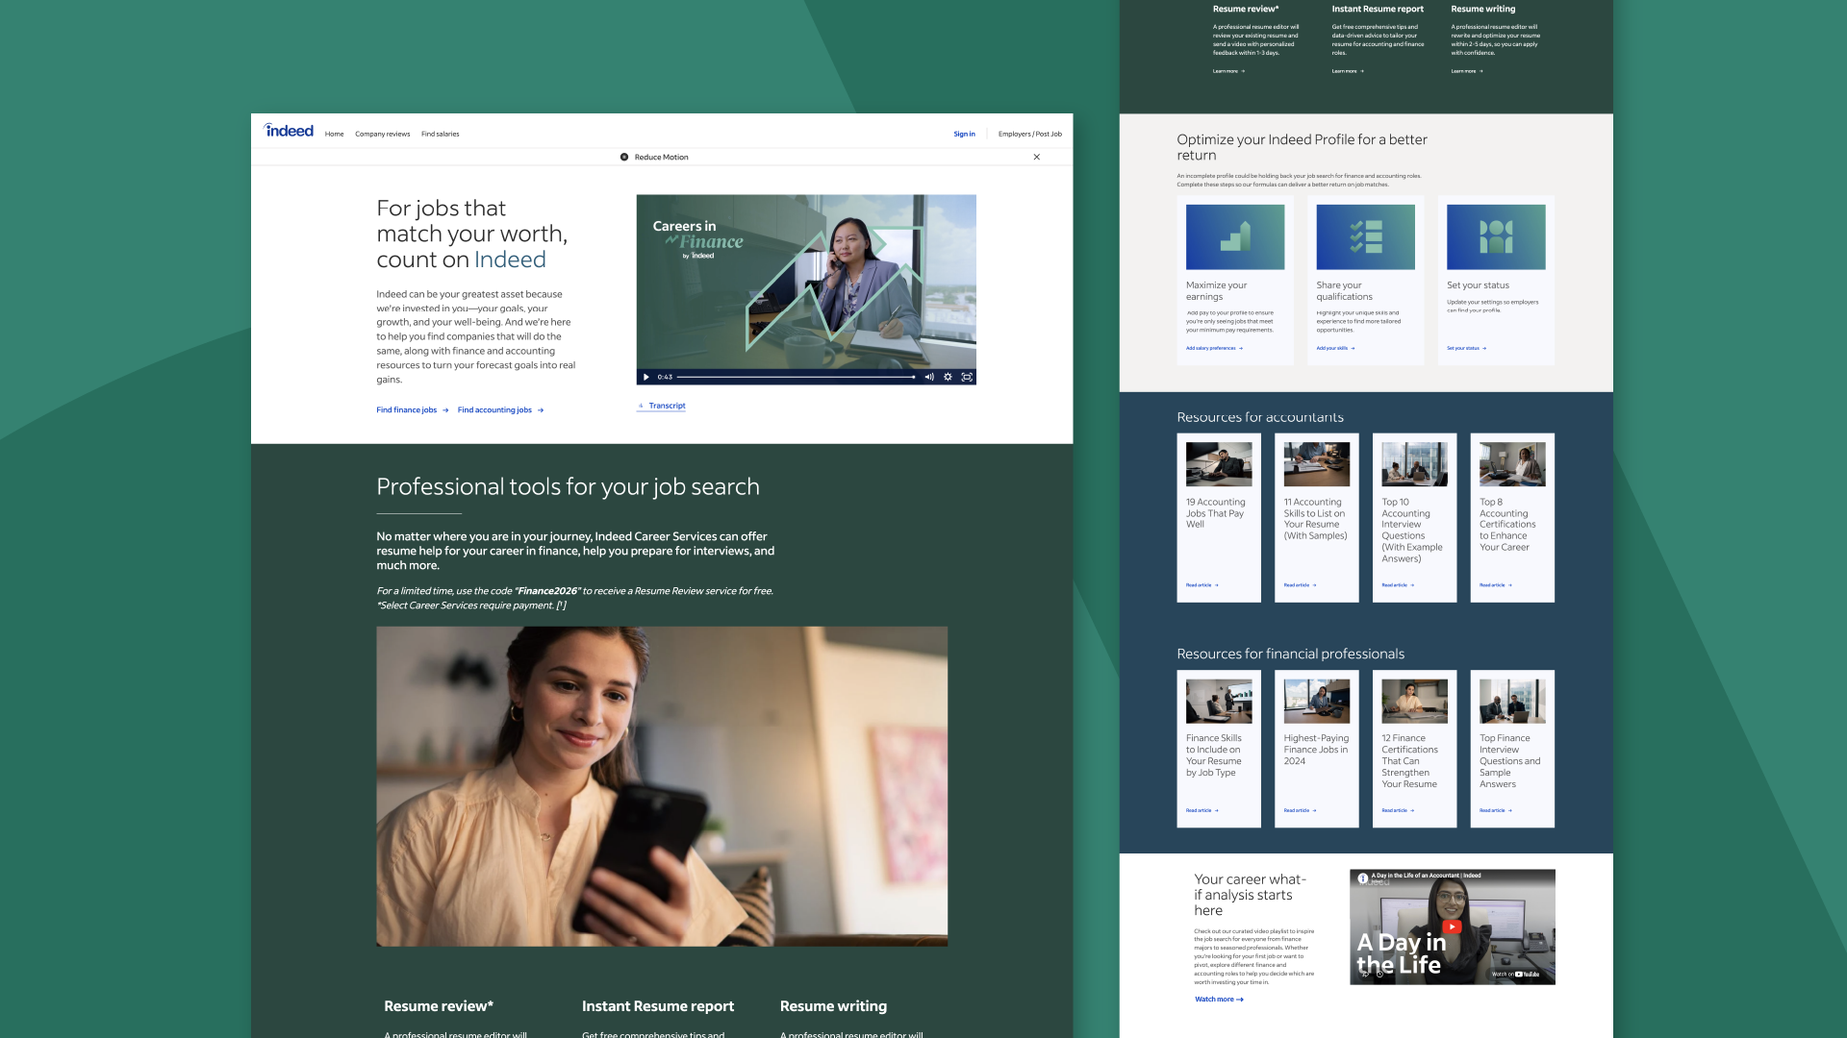1847x1038 pixels.
Task: Read article for Highest-Paying Finance Jobs in 2024
Action: click(x=1300, y=810)
